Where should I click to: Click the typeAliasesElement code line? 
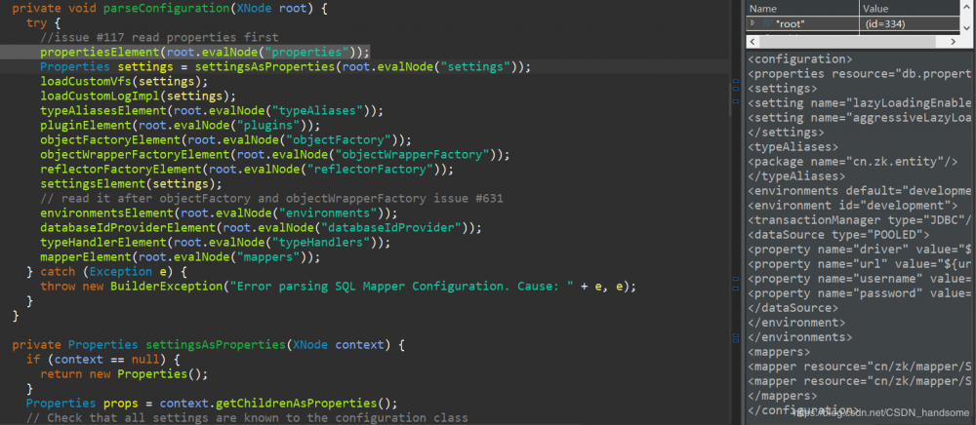click(212, 110)
